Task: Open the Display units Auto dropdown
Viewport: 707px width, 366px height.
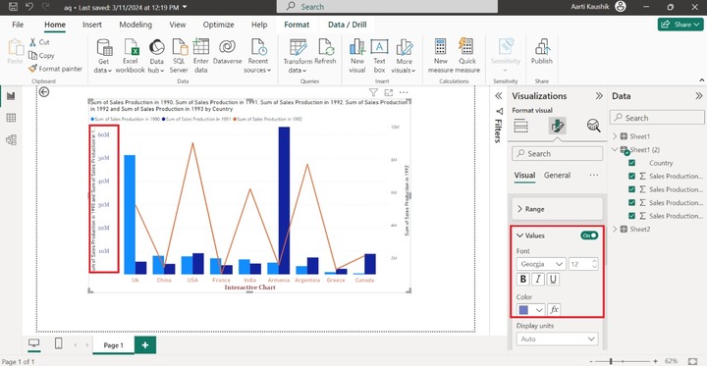Action: [x=558, y=339]
